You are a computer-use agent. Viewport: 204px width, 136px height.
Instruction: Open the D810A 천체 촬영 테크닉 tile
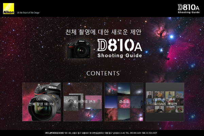click(41, 102)
